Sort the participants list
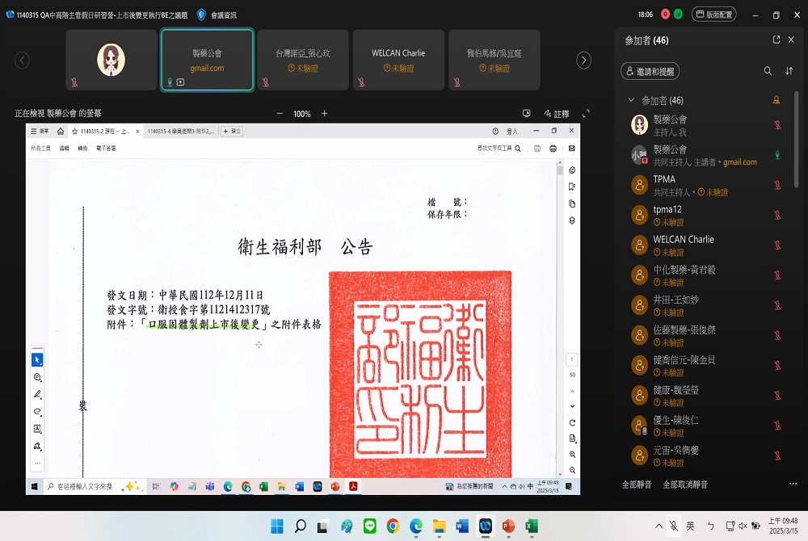This screenshot has width=808, height=541. [789, 71]
